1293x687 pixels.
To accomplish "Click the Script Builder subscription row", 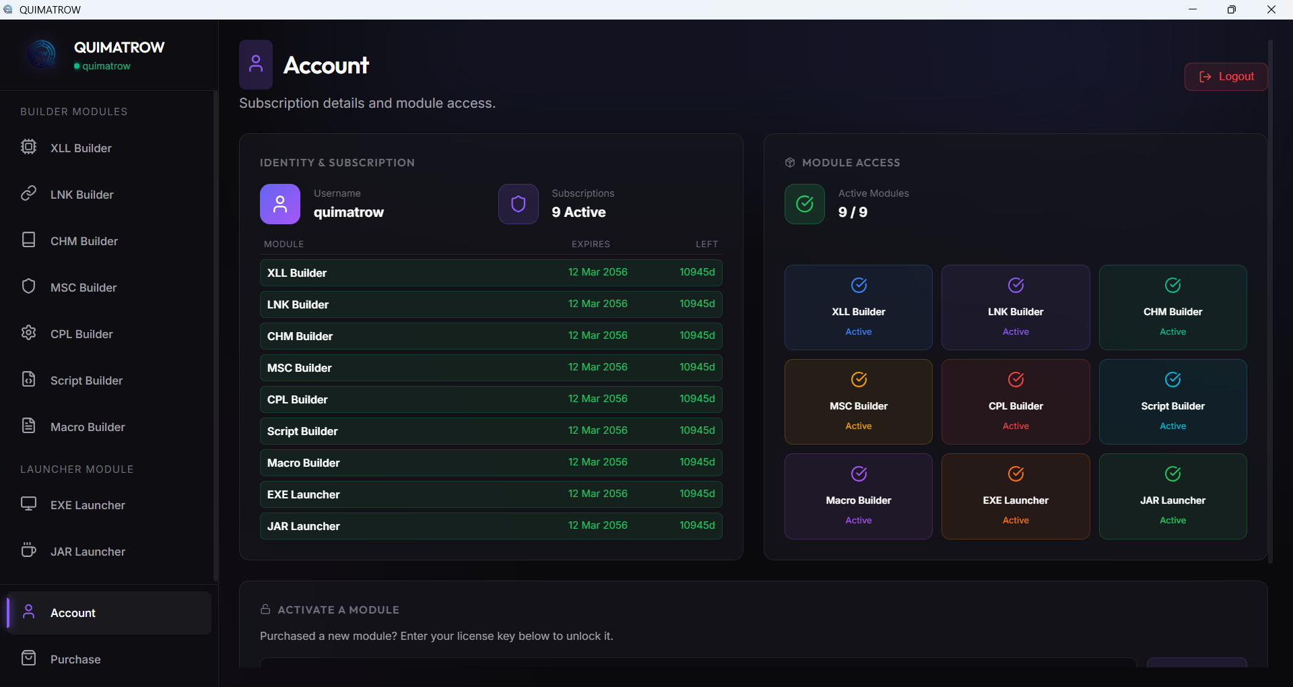I will click(491, 431).
